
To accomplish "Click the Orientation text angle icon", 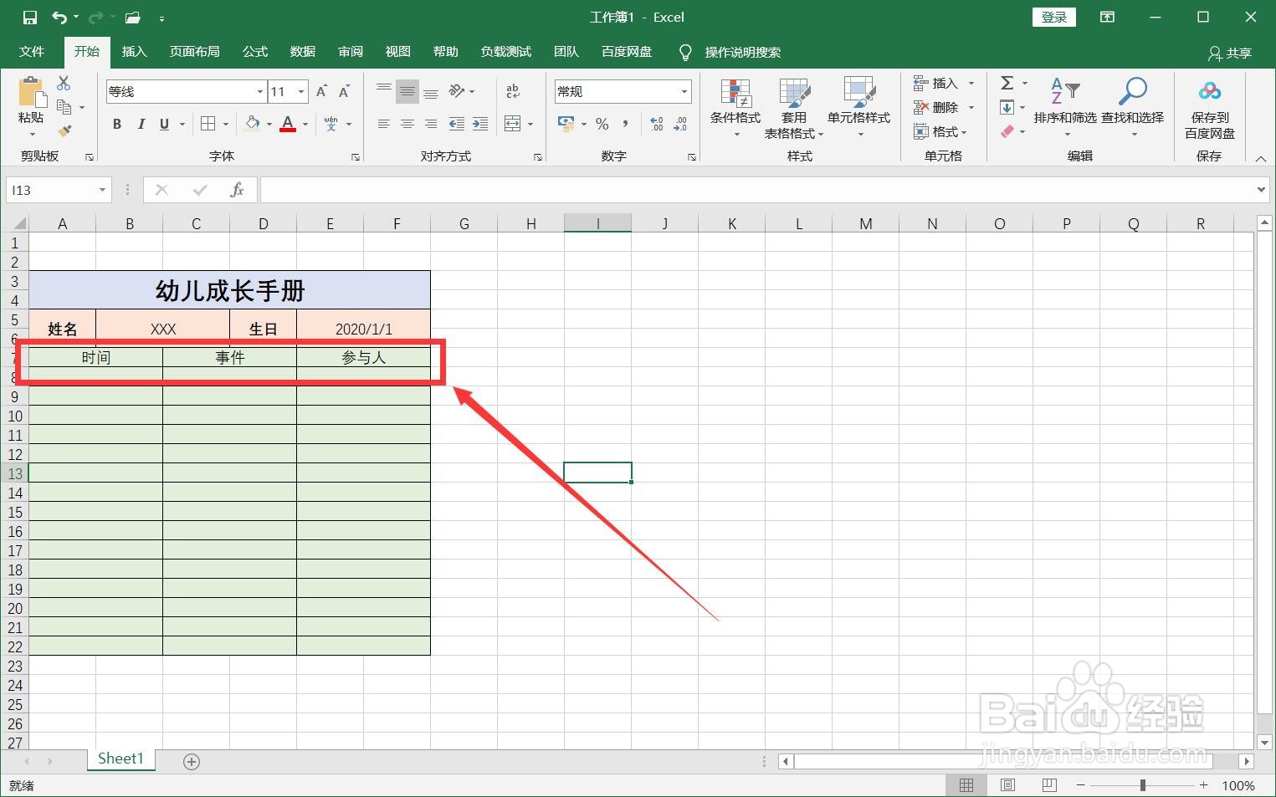I will pyautogui.click(x=457, y=91).
